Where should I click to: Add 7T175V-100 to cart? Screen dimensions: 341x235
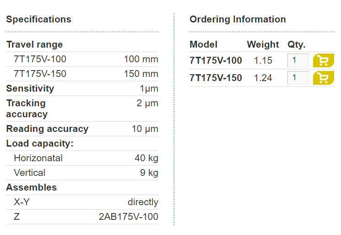[x=324, y=60]
